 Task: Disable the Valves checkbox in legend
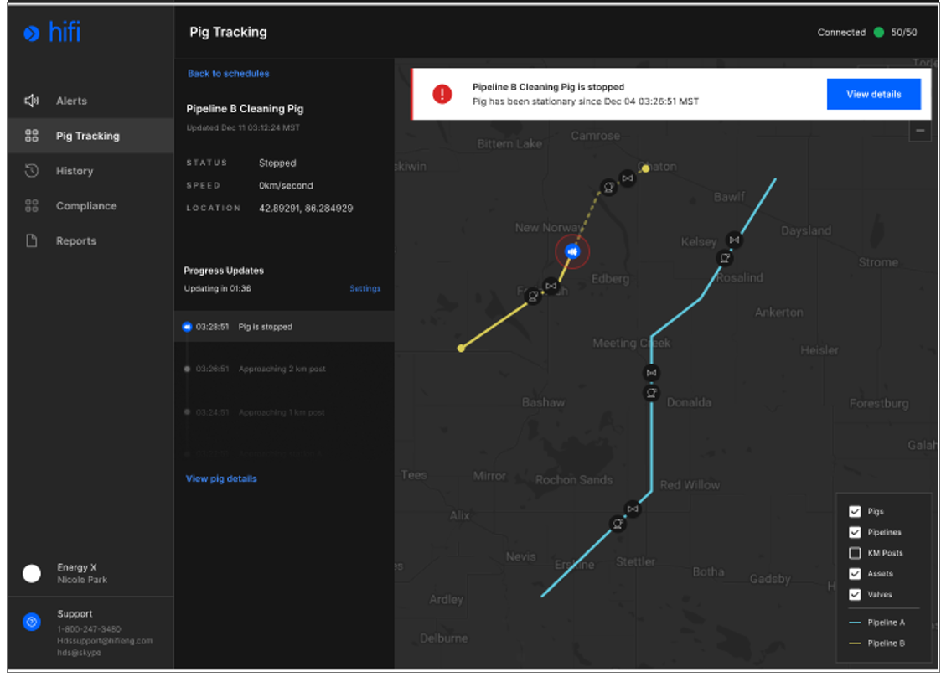point(856,595)
